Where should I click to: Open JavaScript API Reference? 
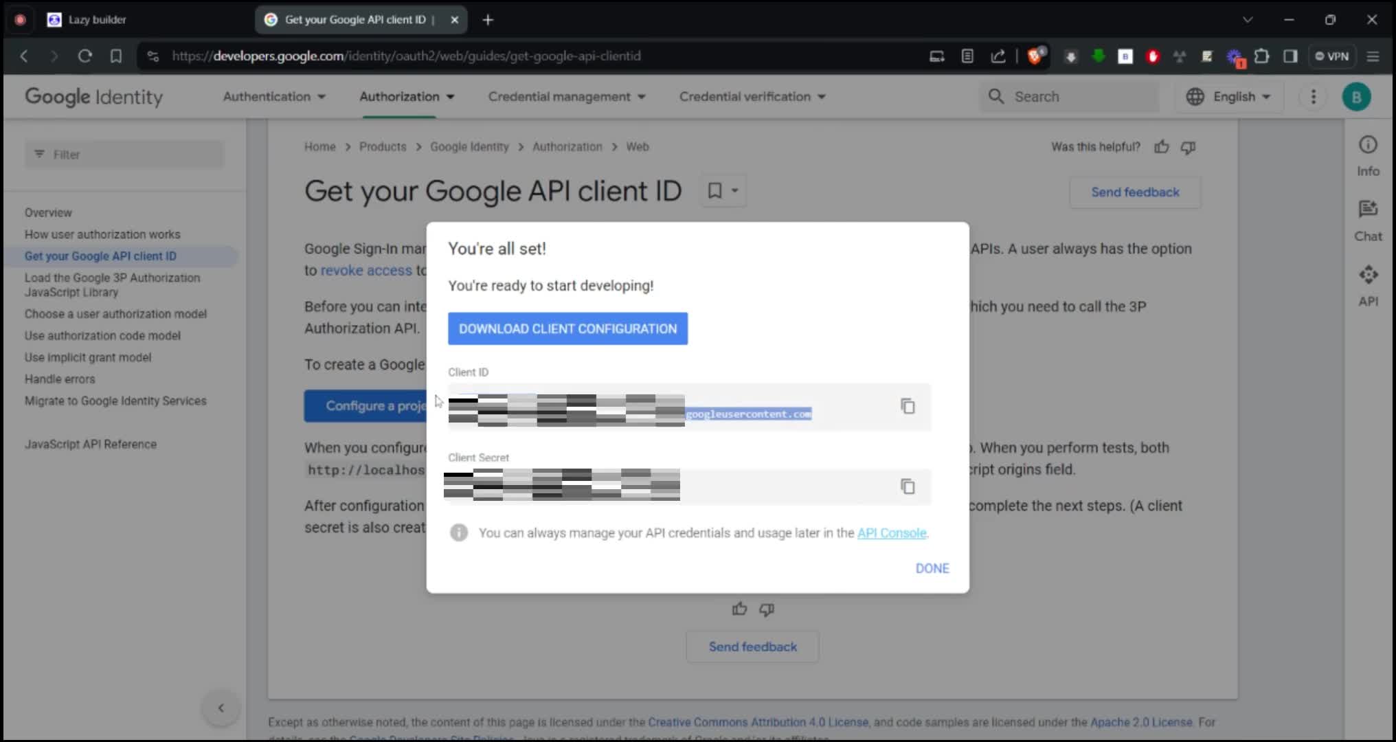click(x=91, y=445)
